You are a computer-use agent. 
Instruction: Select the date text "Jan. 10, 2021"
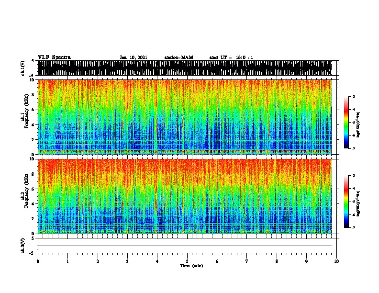(x=134, y=57)
